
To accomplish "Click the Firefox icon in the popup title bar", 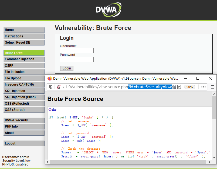I will (50, 78).
